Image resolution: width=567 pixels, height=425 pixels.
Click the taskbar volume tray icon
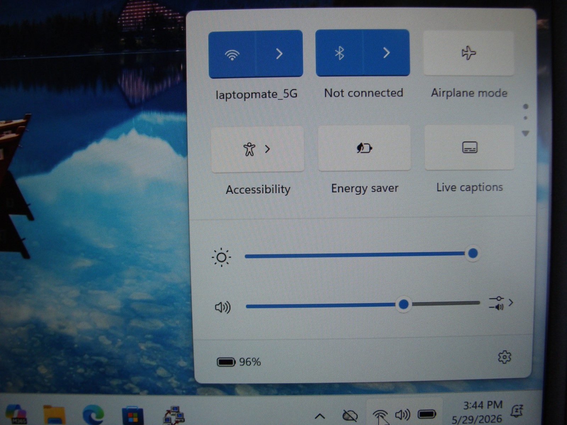tap(403, 414)
